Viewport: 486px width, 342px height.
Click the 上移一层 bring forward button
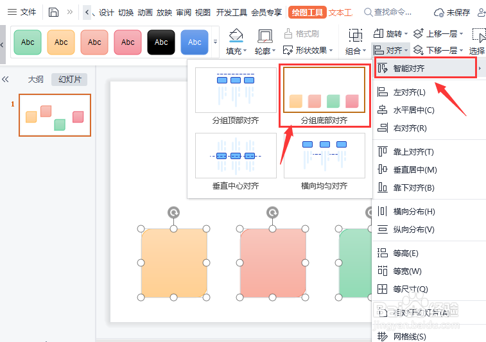(437, 33)
